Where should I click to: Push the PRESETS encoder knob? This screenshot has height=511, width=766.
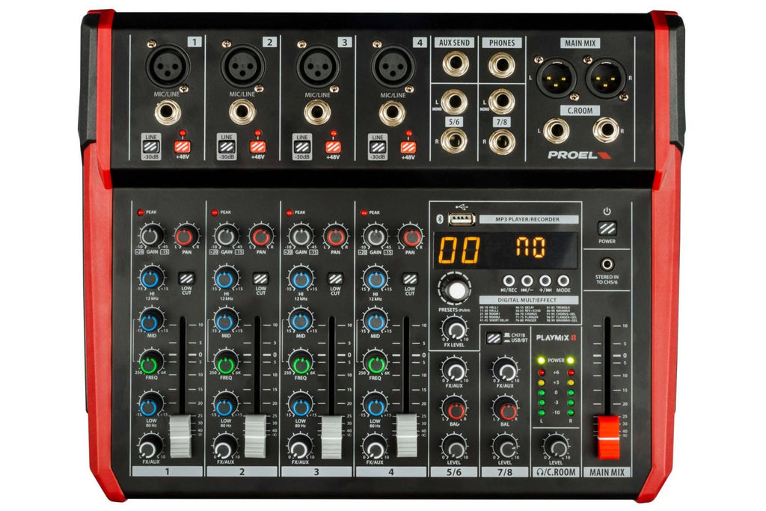pos(456,290)
